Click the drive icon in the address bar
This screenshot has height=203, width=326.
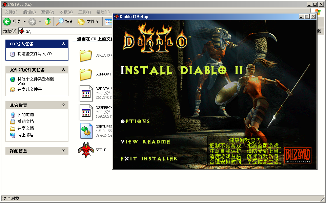pos(22,31)
